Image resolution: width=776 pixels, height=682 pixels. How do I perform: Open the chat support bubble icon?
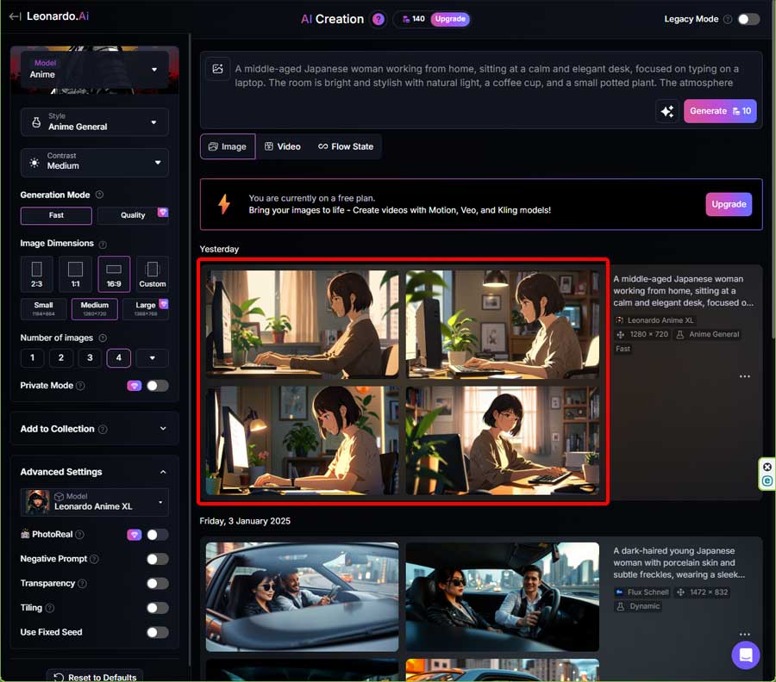click(745, 654)
